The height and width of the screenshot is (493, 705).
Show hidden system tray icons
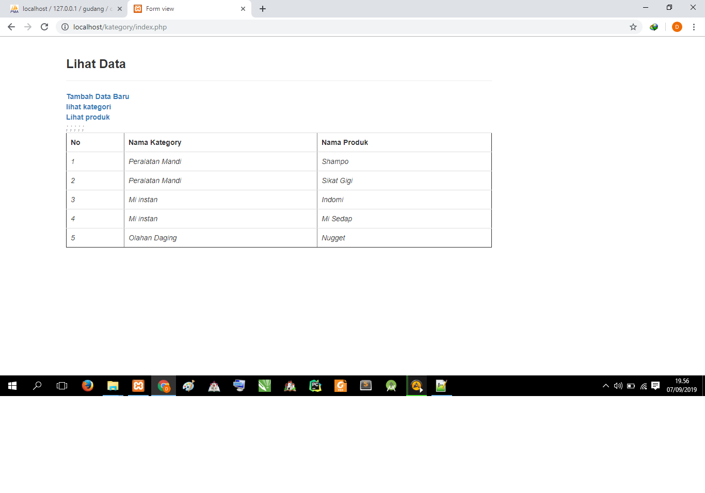606,386
